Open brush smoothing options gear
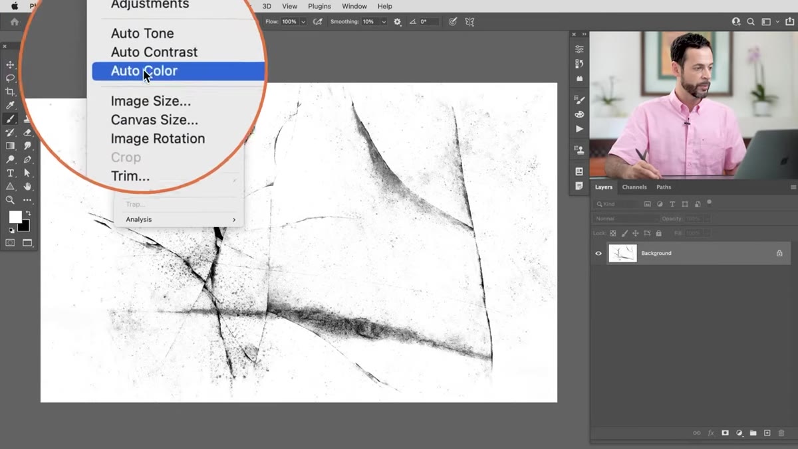This screenshot has height=449, width=798. point(398,22)
